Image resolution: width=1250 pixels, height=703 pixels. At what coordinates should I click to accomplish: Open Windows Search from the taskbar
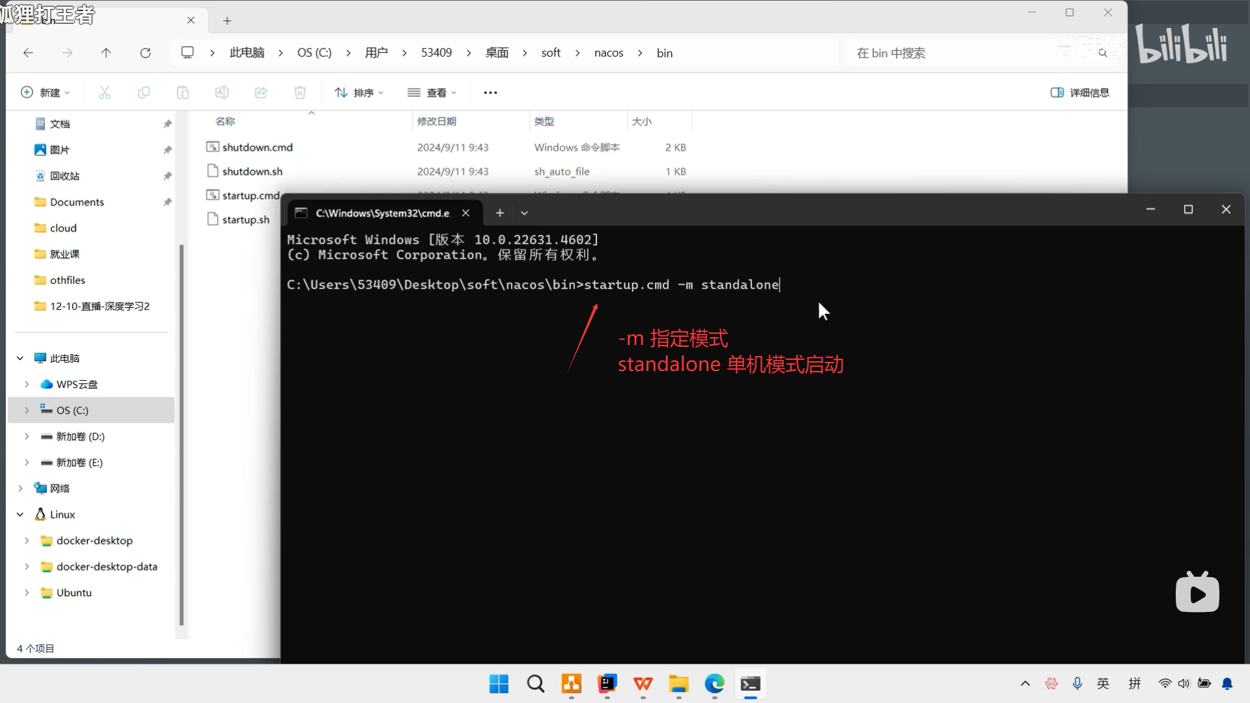coord(535,684)
